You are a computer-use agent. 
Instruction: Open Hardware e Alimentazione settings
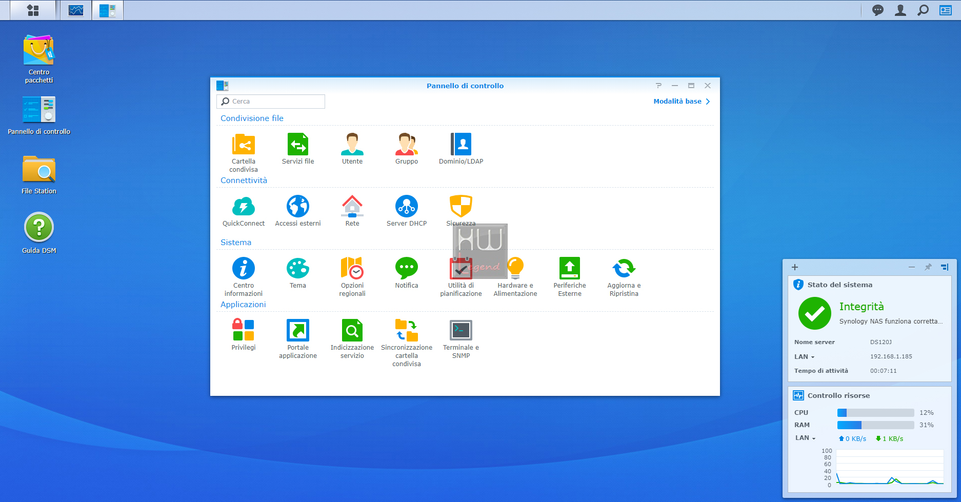[515, 268]
